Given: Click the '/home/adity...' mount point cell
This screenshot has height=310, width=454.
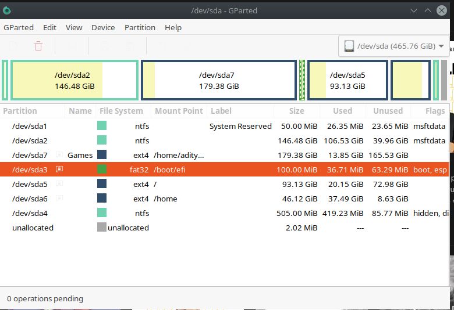Looking at the screenshot, I should coord(179,155).
